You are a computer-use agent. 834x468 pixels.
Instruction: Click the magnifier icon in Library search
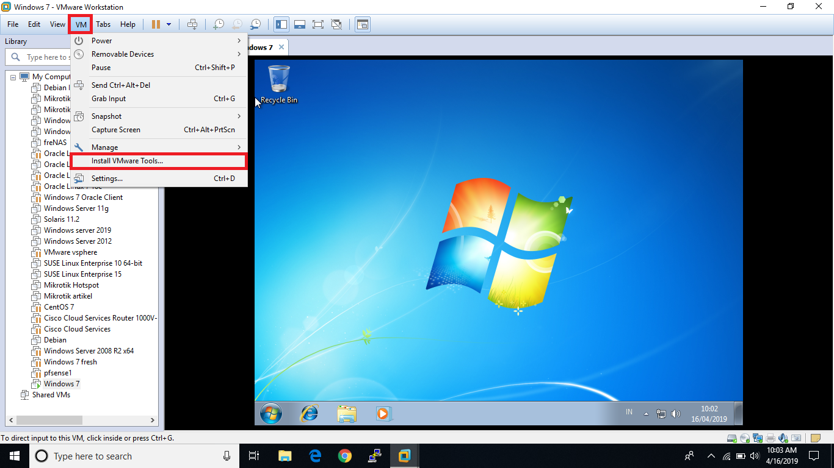[16, 57]
